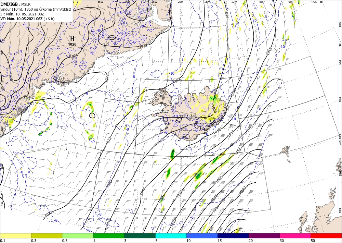Pick the navy 15 mm legend band

click(233, 235)
